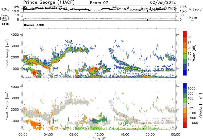Viewport: 203px width, 140px height.
Task: Click the '-500' label on velocity colorbar
Action: (192, 118)
